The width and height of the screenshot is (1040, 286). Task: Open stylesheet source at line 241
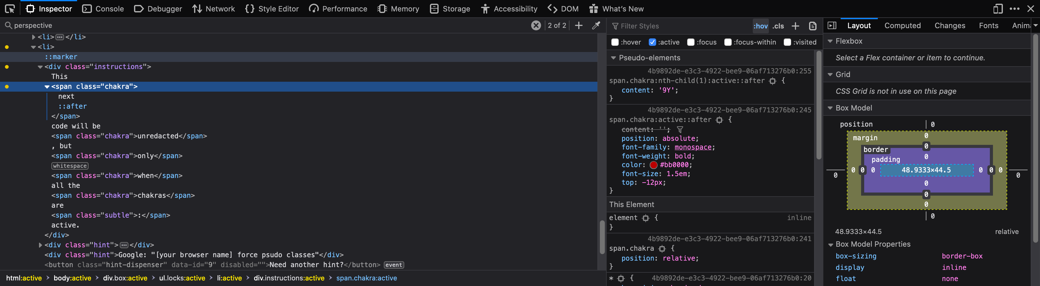point(729,239)
